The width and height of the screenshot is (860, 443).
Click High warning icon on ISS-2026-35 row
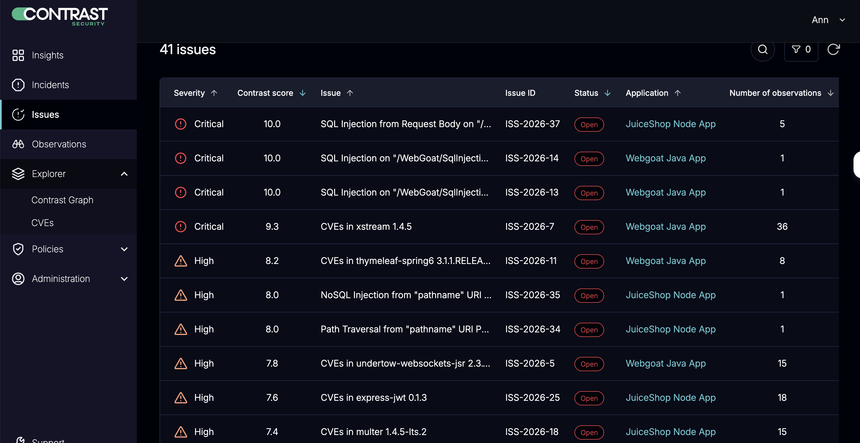[x=181, y=295]
